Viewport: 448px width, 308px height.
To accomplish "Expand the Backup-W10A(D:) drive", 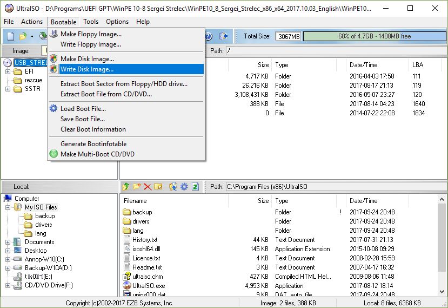I will [x=8, y=268].
